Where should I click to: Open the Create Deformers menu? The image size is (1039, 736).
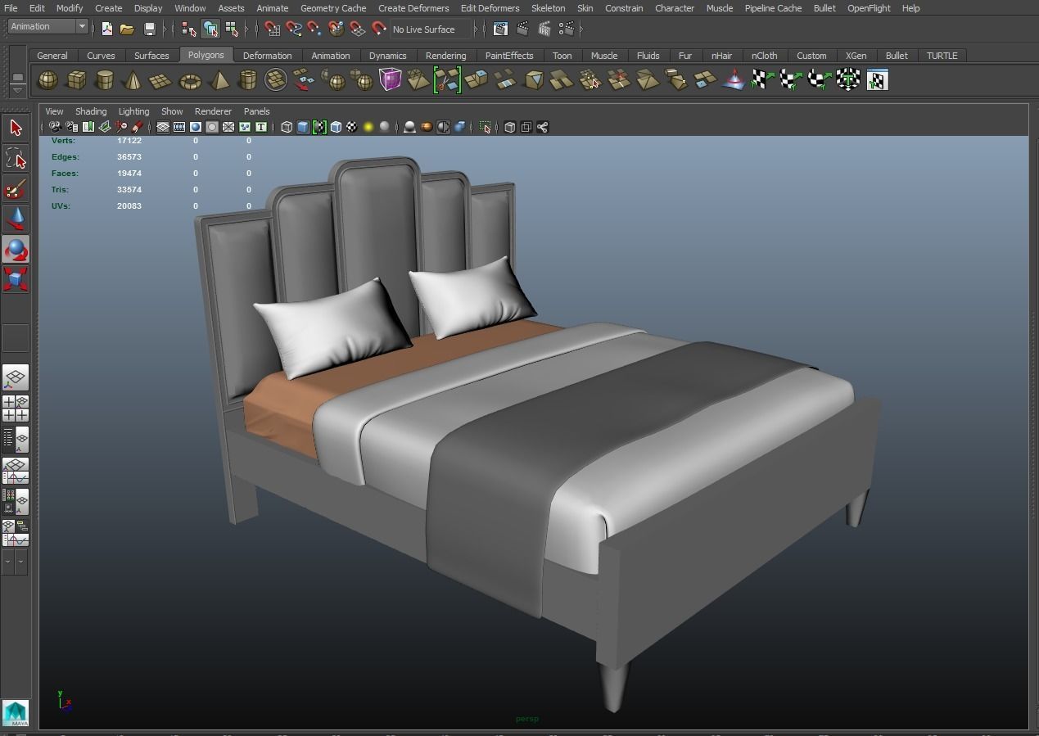413,8
